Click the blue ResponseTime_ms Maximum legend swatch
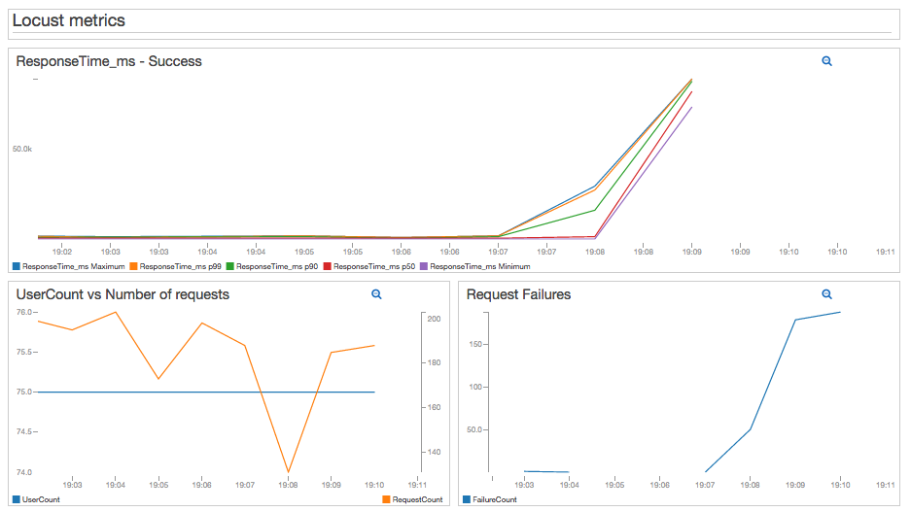The height and width of the screenshot is (512, 911). tap(17, 266)
